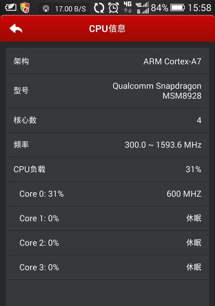This screenshot has height=306, width=215.
Task: Tap the hotspot network speed icon
Action: [x=46, y=9]
